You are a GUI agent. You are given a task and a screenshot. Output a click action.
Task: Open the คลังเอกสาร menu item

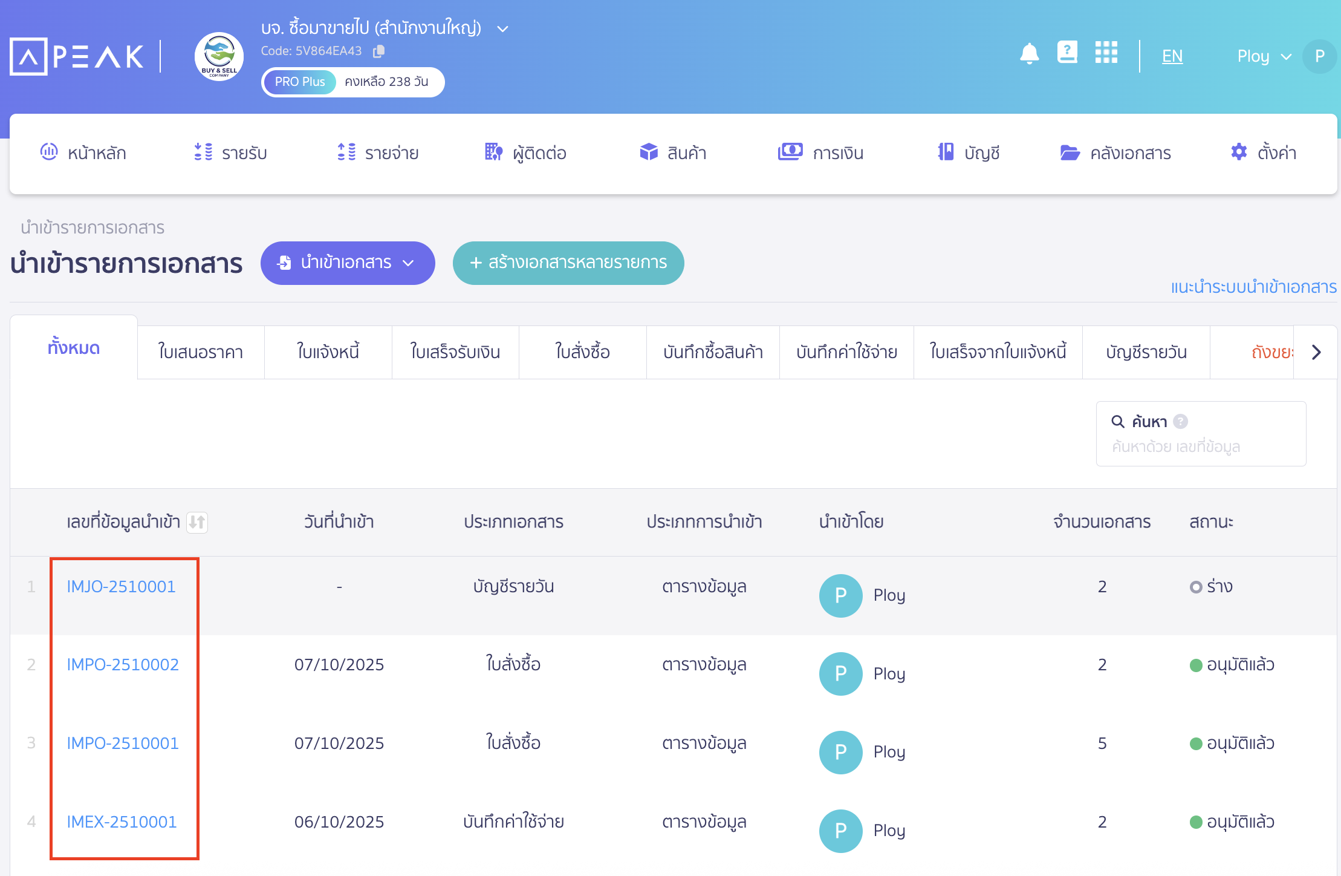click(x=1115, y=152)
